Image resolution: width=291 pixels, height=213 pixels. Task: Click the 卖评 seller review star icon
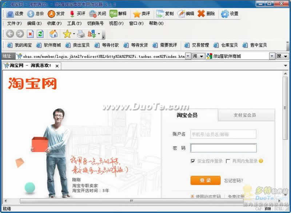click(141, 14)
